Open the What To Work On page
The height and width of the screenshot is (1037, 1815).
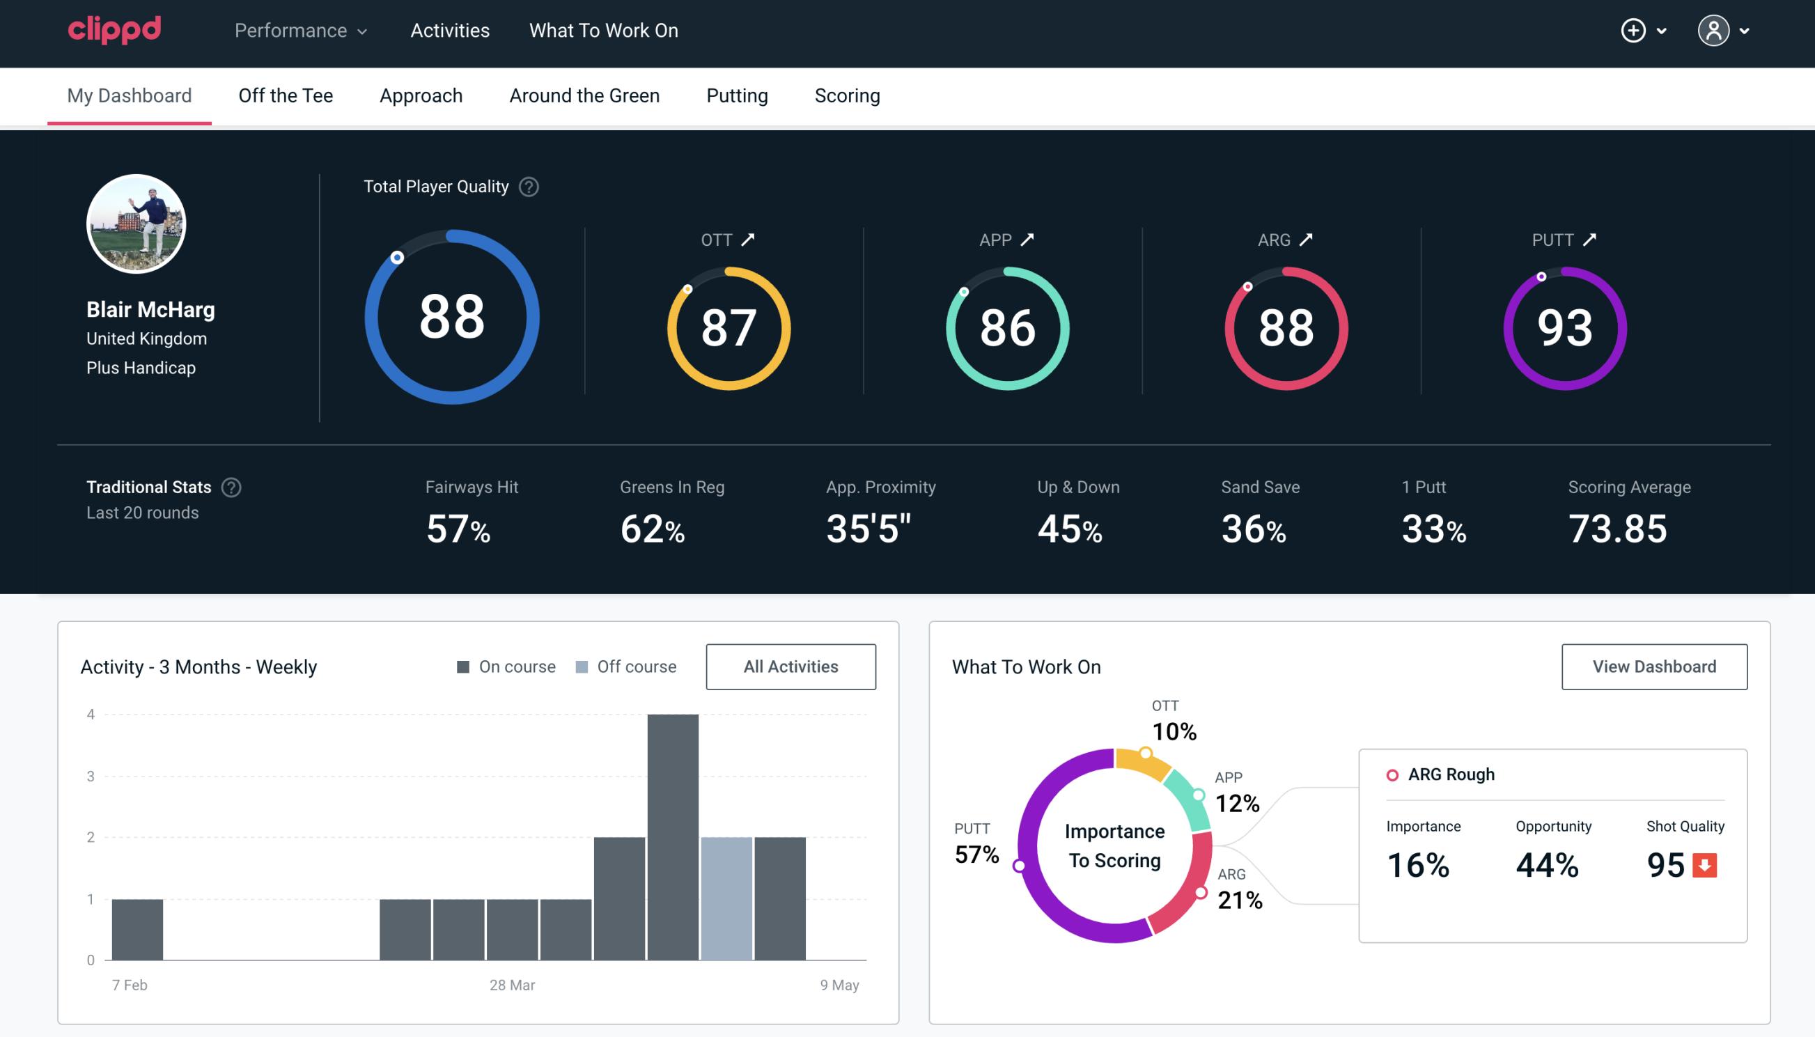coord(603,31)
